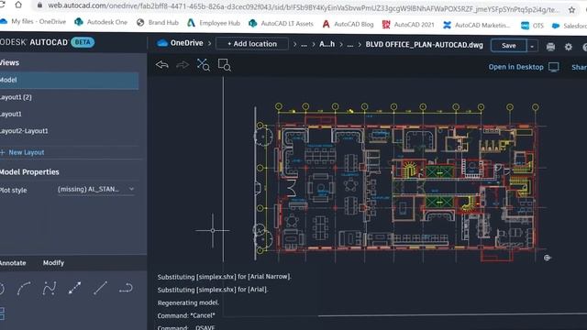The image size is (587, 330).
Task: Select the double-arrow line tool
Action: click(x=74, y=288)
